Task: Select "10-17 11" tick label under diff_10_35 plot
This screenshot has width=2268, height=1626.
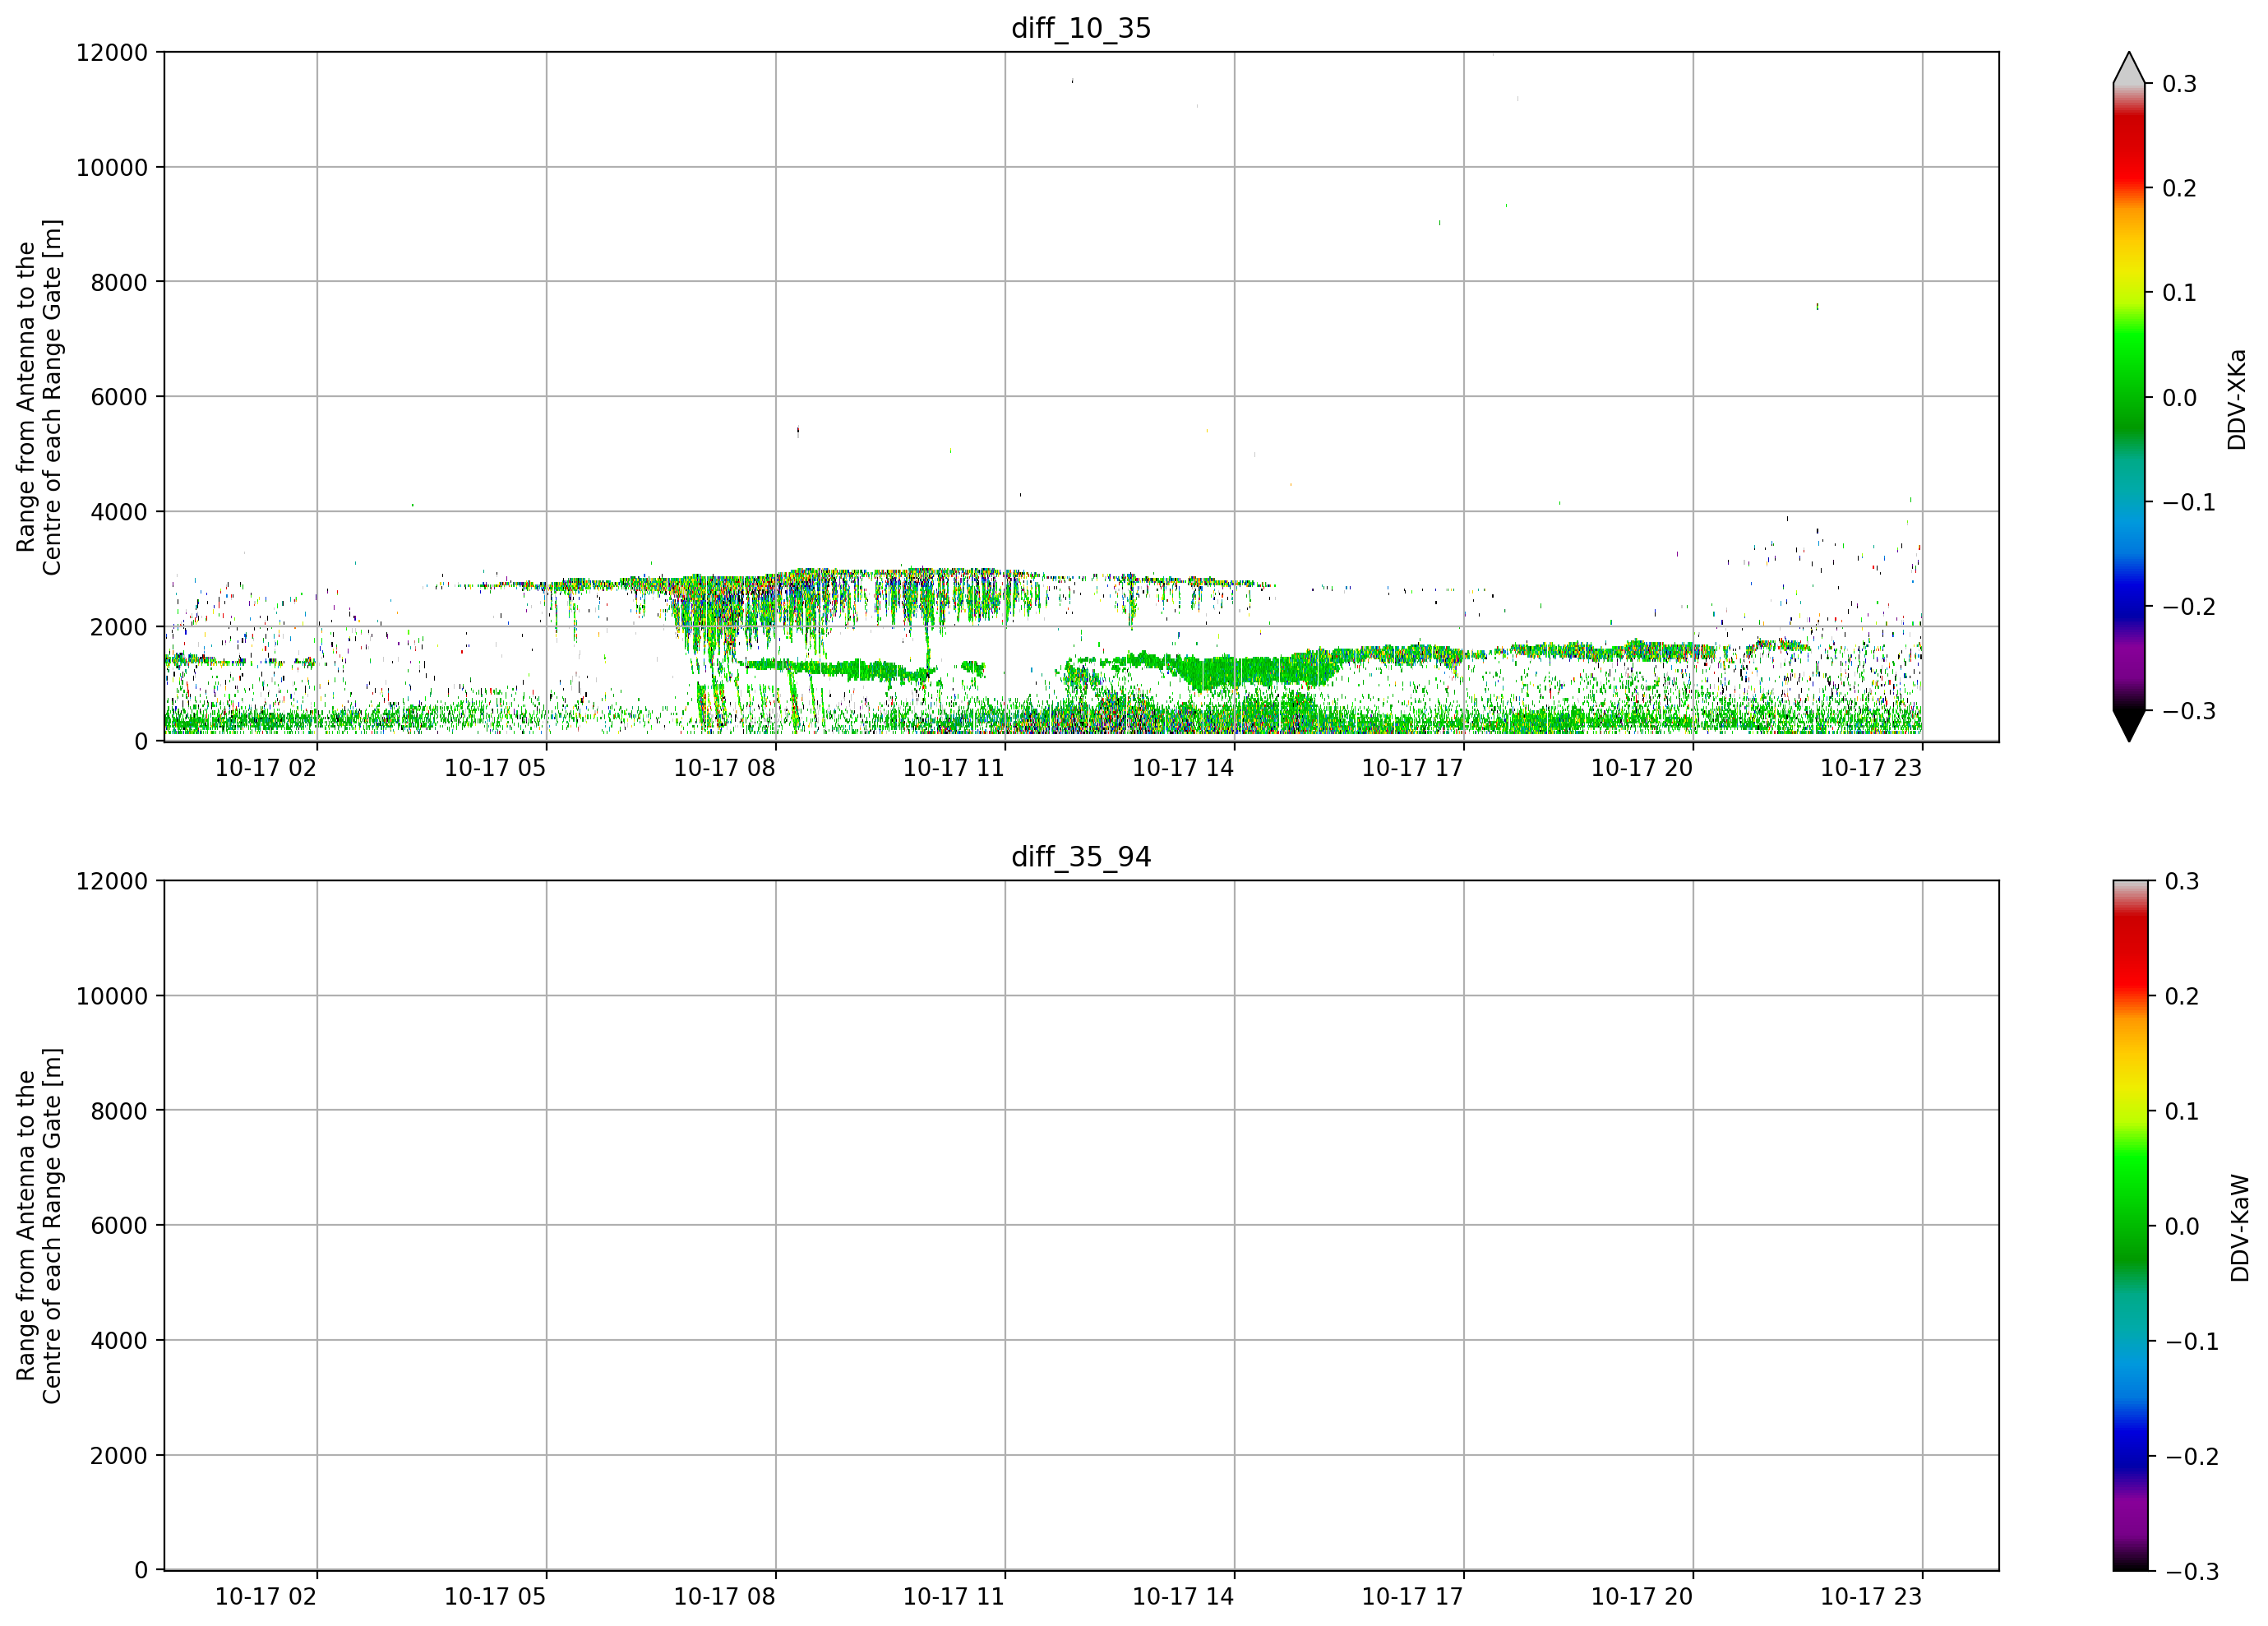Action: (x=954, y=768)
